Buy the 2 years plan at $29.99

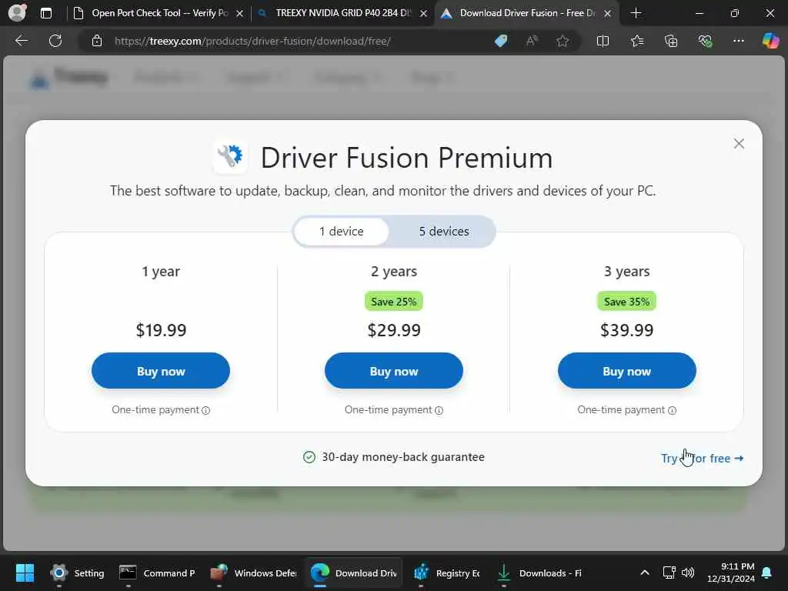(x=393, y=371)
